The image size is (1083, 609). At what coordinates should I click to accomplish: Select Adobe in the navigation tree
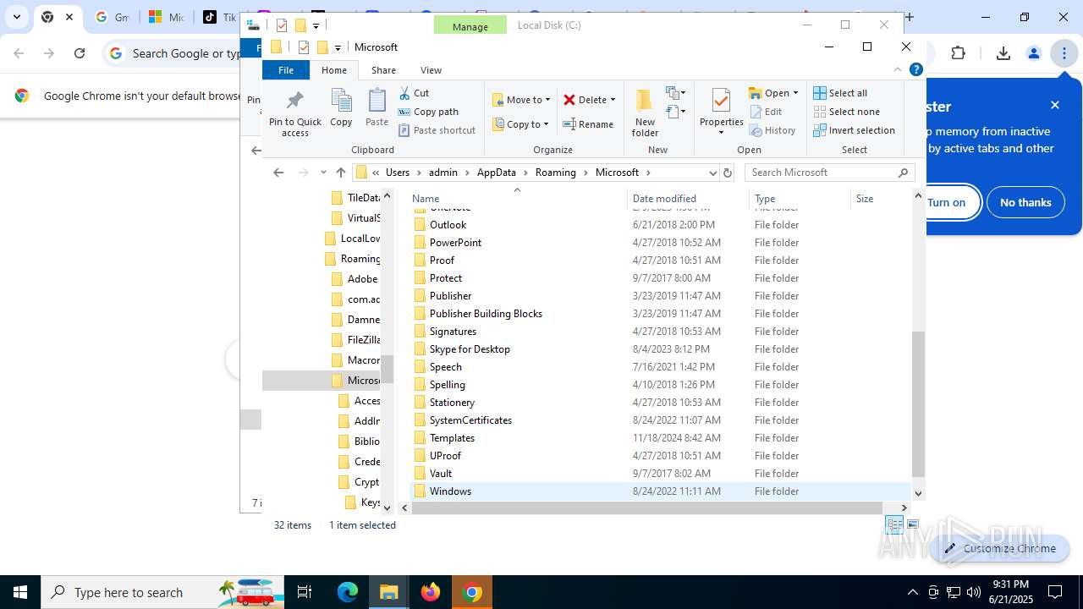click(362, 279)
